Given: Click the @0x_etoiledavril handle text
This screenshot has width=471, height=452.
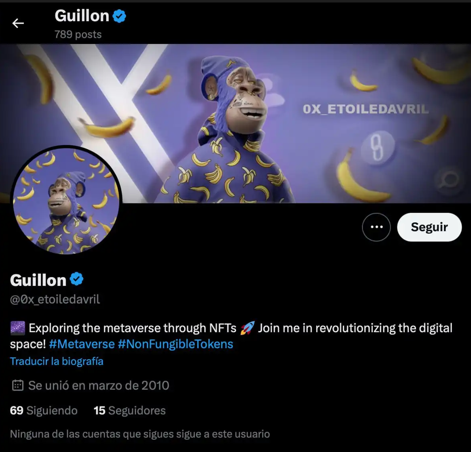Looking at the screenshot, I should (55, 299).
